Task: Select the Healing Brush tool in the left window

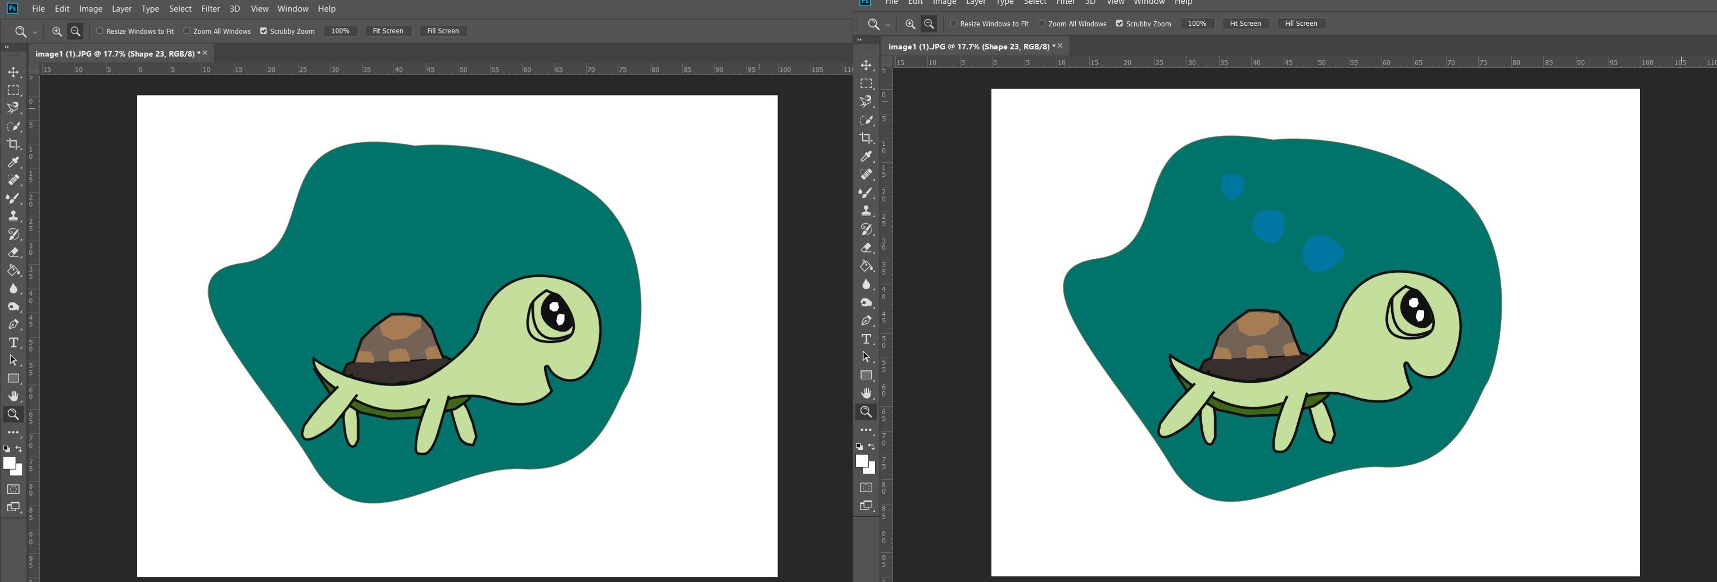Action: pyautogui.click(x=13, y=180)
